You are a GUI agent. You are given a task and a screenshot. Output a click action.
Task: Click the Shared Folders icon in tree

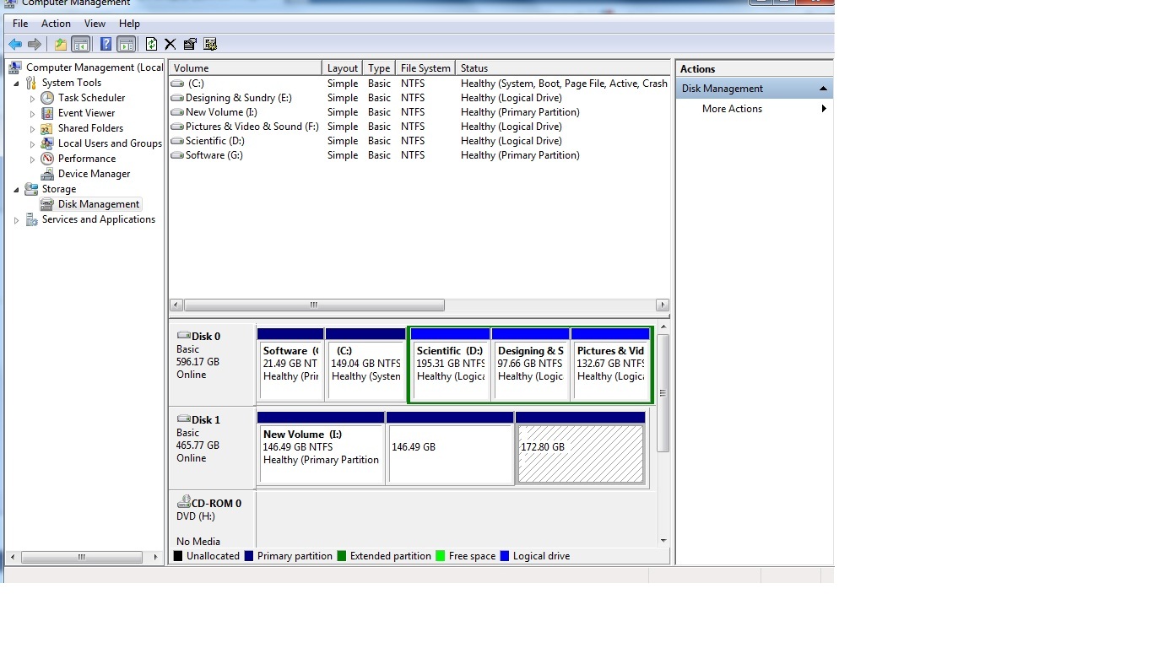(x=47, y=128)
